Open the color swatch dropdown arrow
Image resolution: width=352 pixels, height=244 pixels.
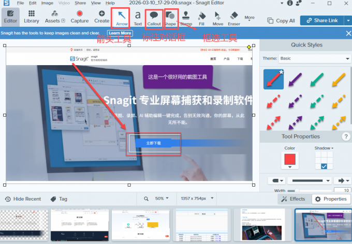290,167
